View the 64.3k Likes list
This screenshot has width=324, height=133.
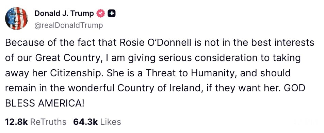[x=97, y=122]
